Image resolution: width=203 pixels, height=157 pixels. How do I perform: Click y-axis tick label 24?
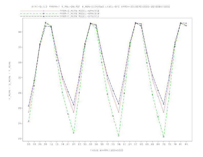pos(20,123)
